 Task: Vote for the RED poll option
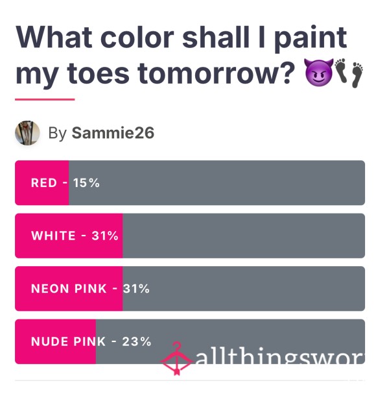[x=190, y=182]
